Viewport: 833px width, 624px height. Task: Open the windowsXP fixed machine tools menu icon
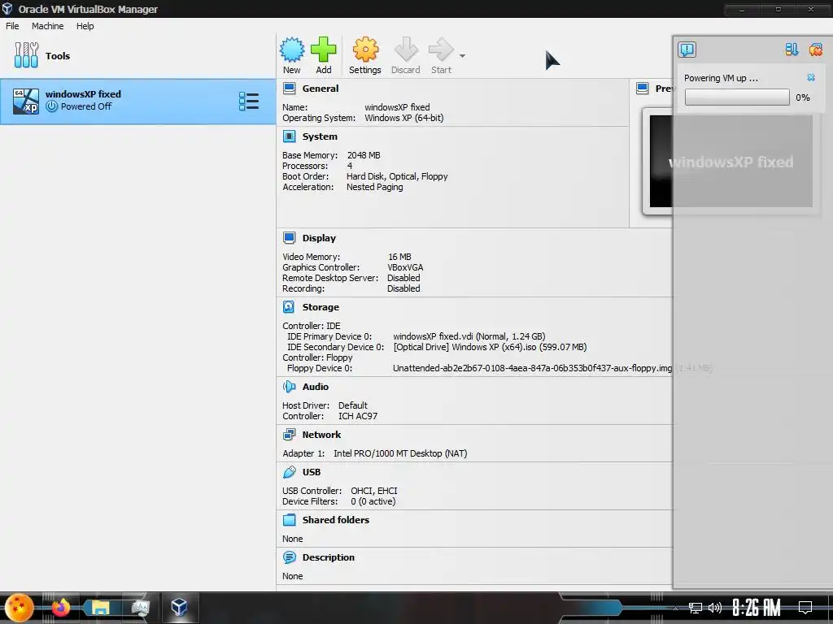249,102
